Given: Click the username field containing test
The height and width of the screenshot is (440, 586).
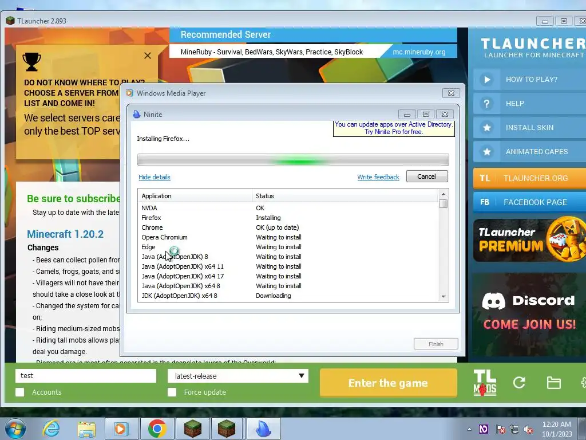Looking at the screenshot, I should coord(86,376).
